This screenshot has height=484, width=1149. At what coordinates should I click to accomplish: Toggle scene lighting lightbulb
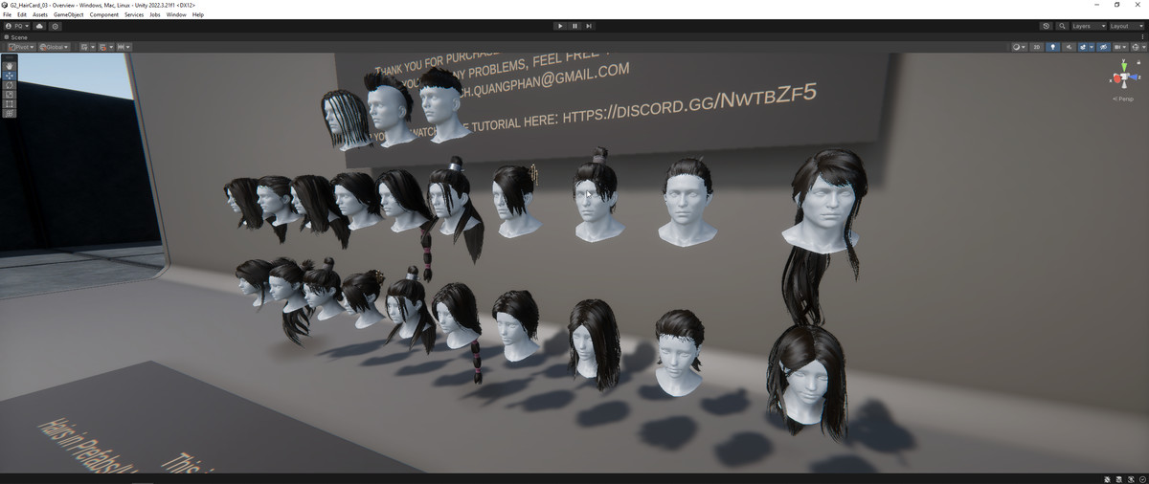tap(1052, 47)
